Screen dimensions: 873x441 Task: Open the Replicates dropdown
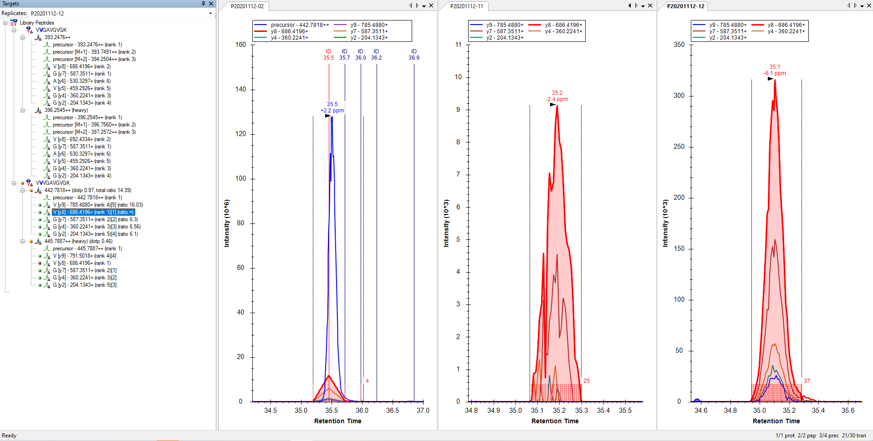(210, 14)
